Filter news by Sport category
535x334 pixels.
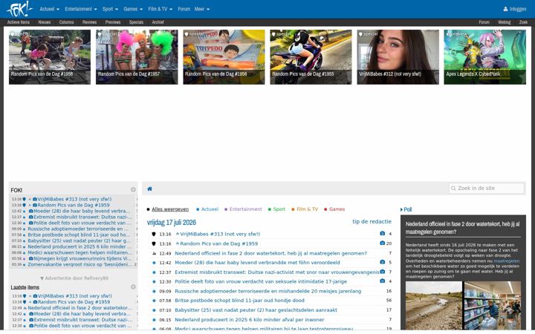279,209
